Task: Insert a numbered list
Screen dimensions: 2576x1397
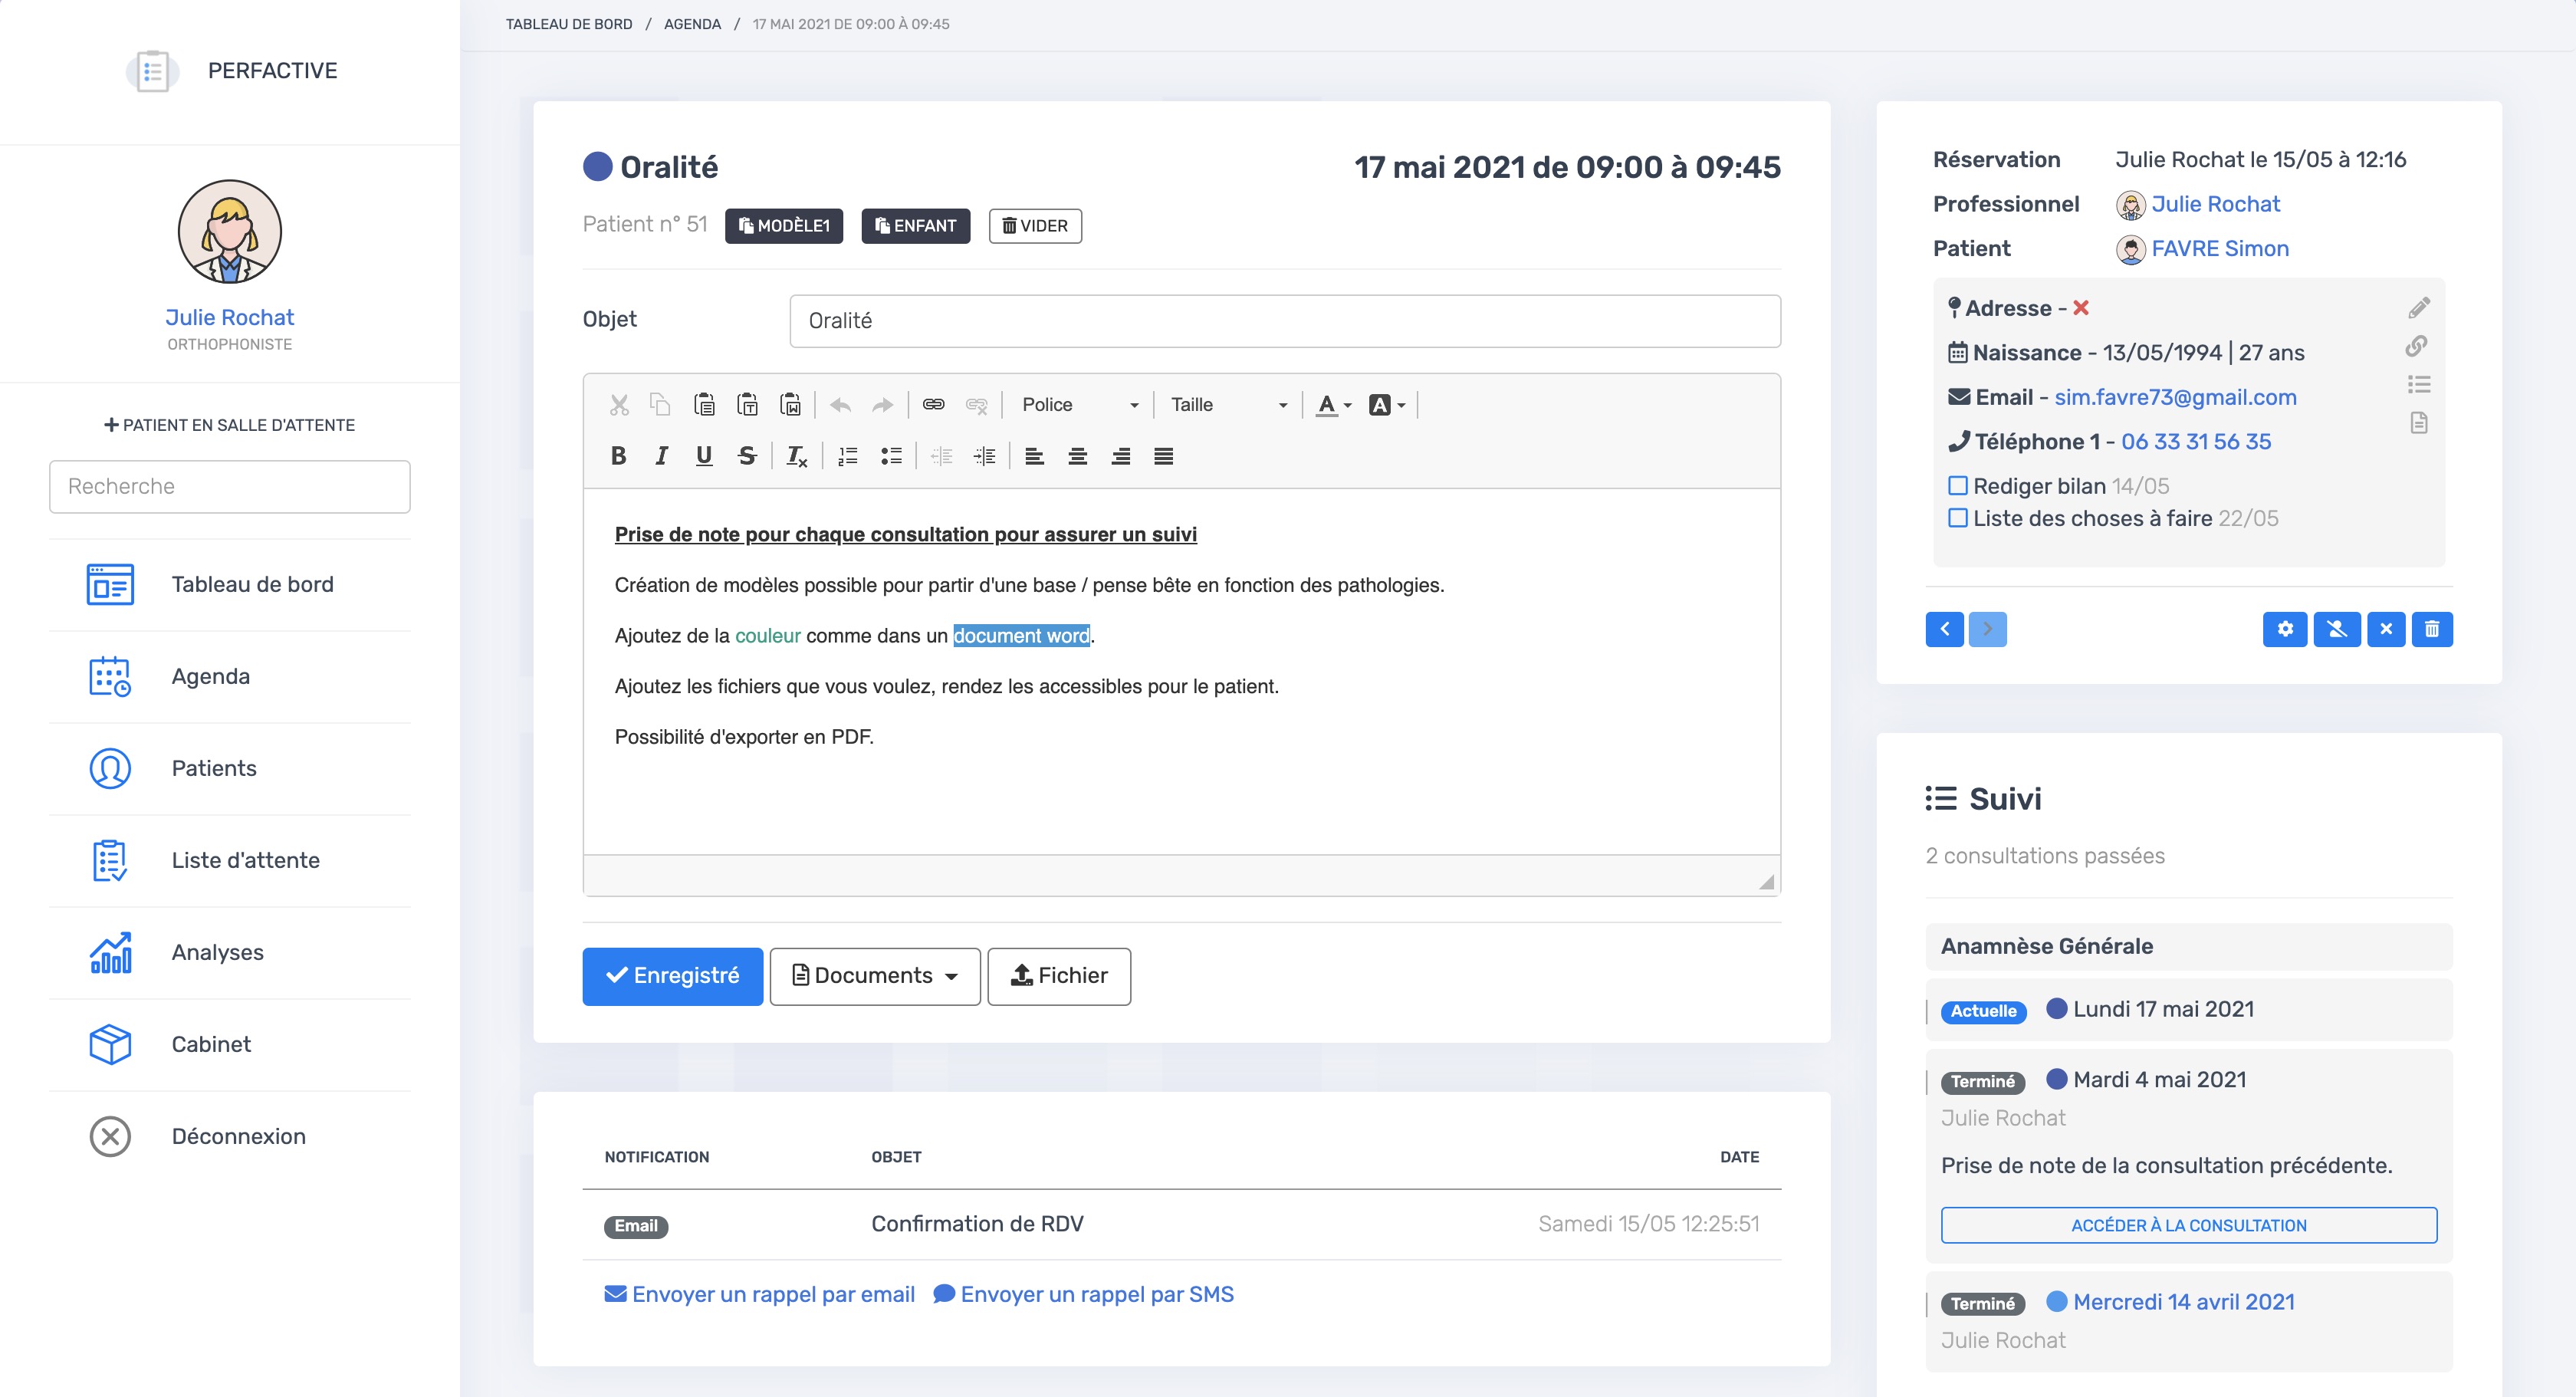Action: coord(847,456)
